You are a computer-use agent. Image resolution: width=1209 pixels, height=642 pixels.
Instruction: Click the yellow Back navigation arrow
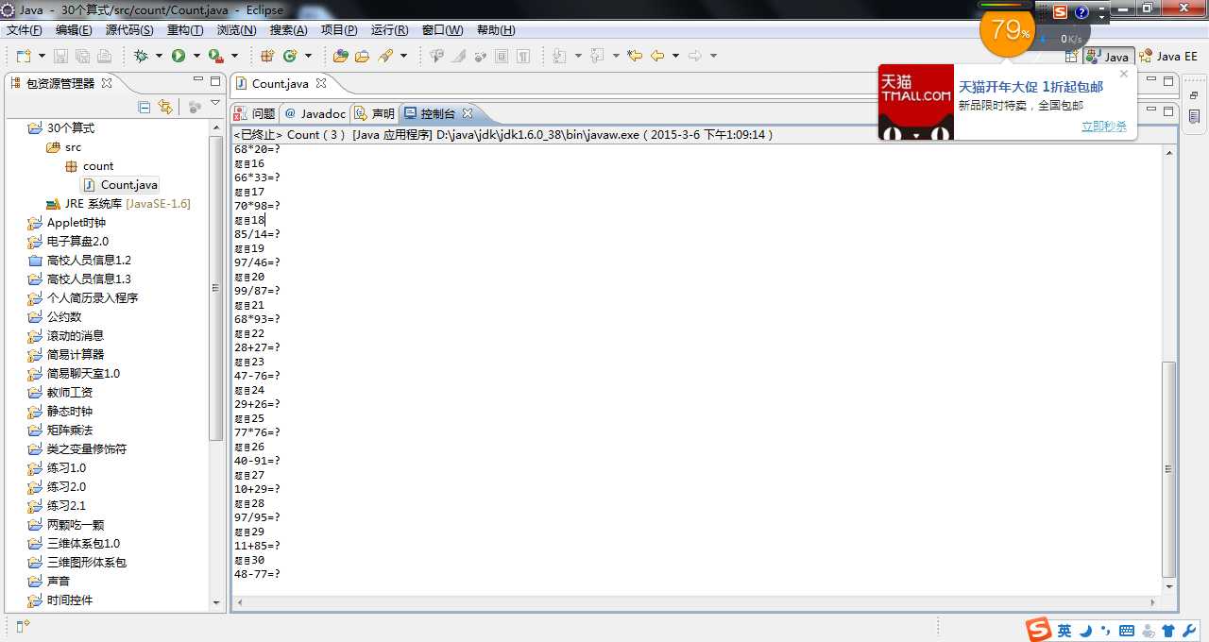pos(657,57)
